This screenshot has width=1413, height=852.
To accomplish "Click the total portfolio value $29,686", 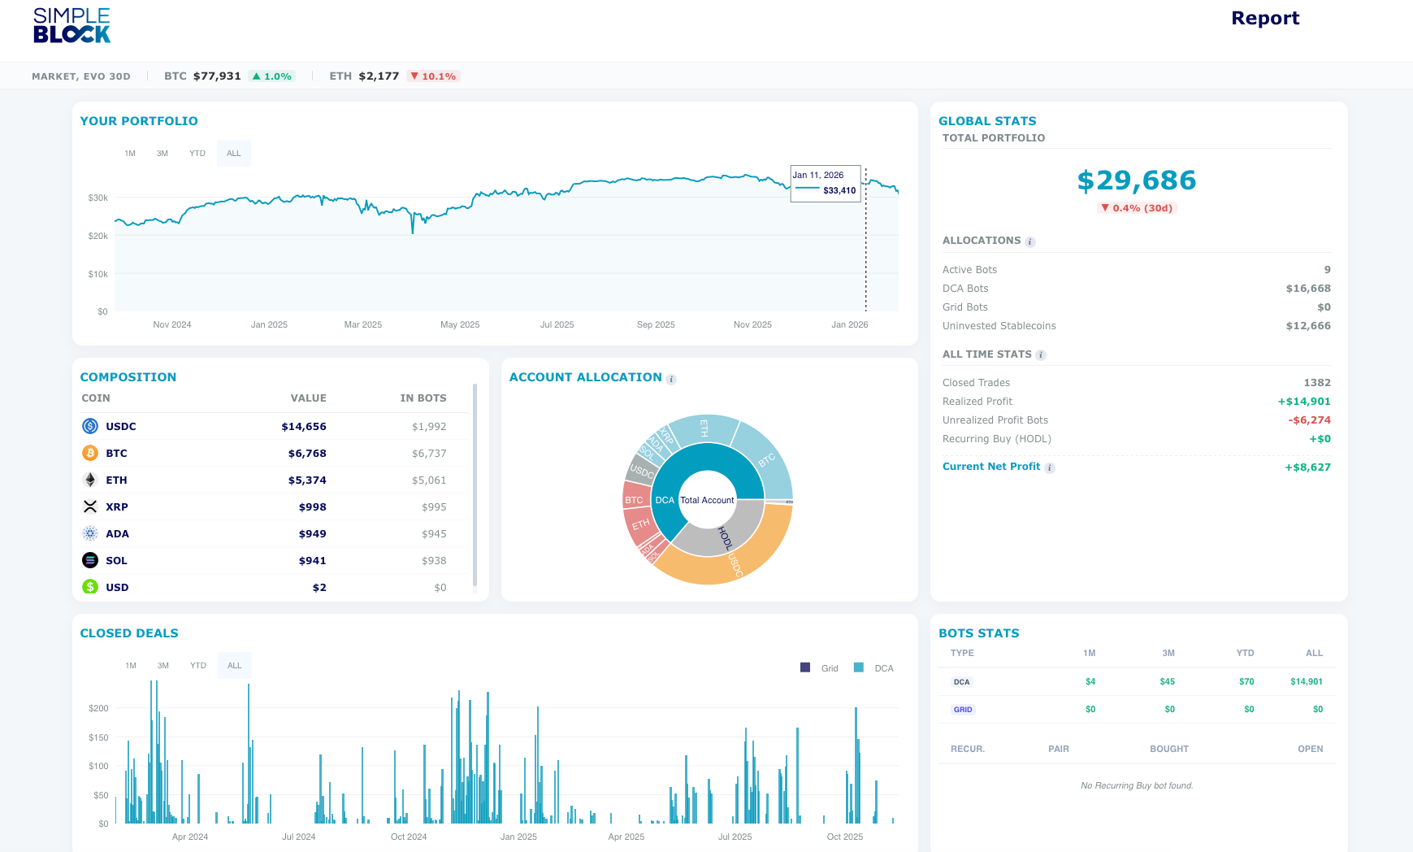I will pos(1137,180).
